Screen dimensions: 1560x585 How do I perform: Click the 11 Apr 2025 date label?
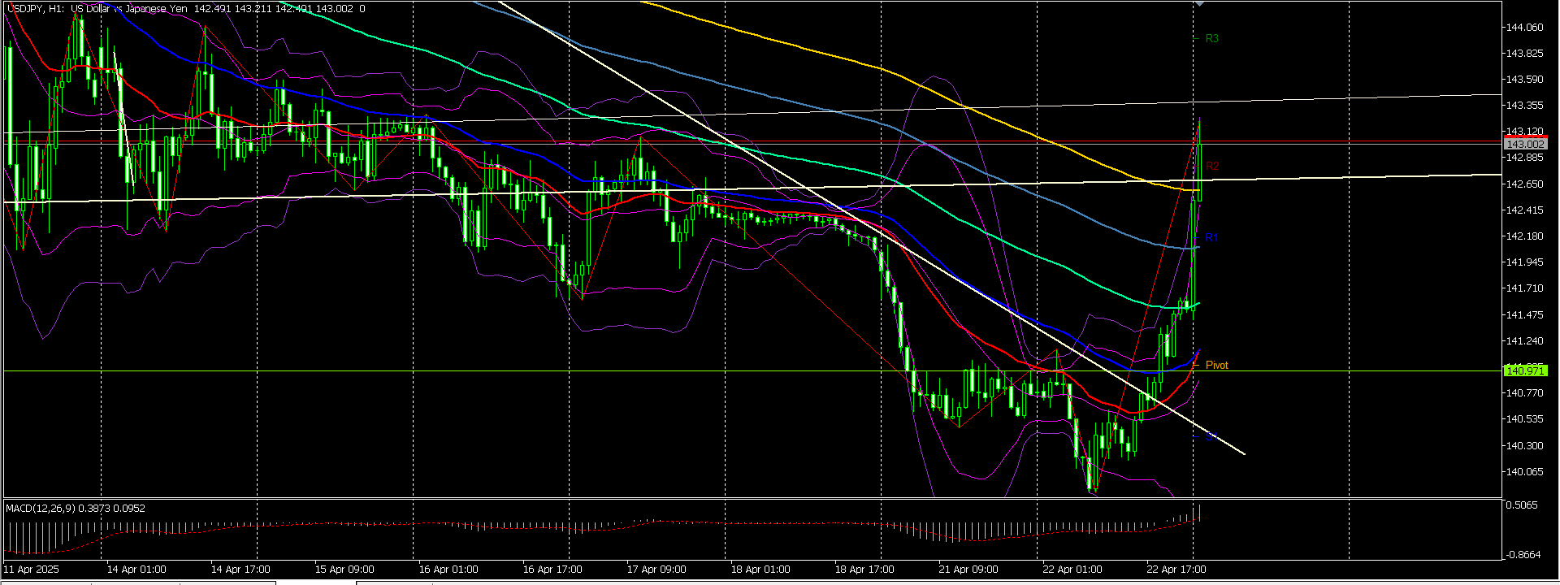point(32,570)
